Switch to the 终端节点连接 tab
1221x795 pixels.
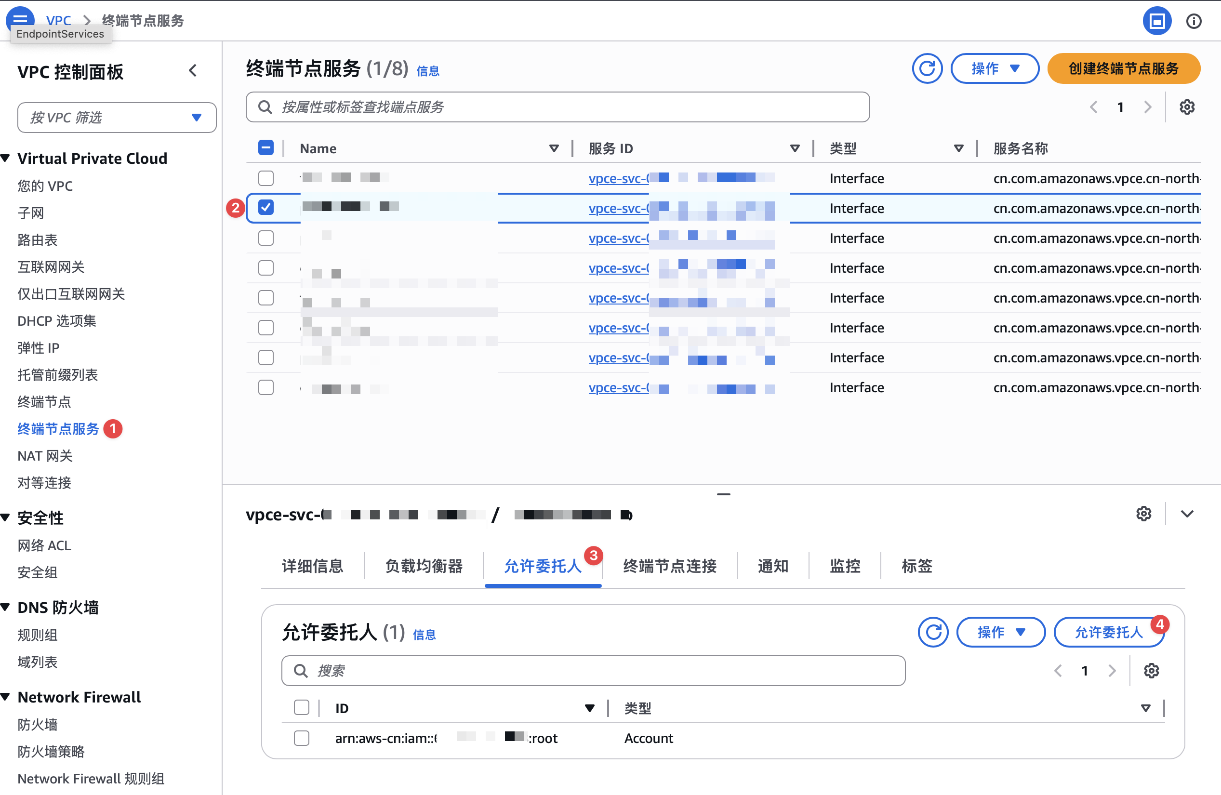[x=670, y=566]
